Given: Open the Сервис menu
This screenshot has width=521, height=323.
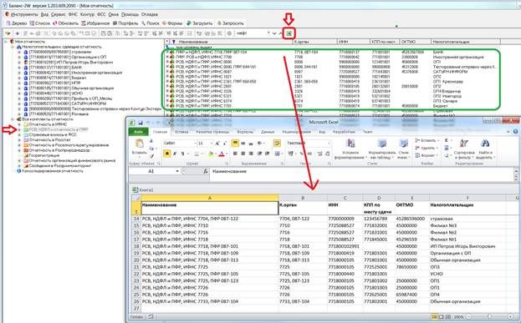Looking at the screenshot, I should (59, 14).
